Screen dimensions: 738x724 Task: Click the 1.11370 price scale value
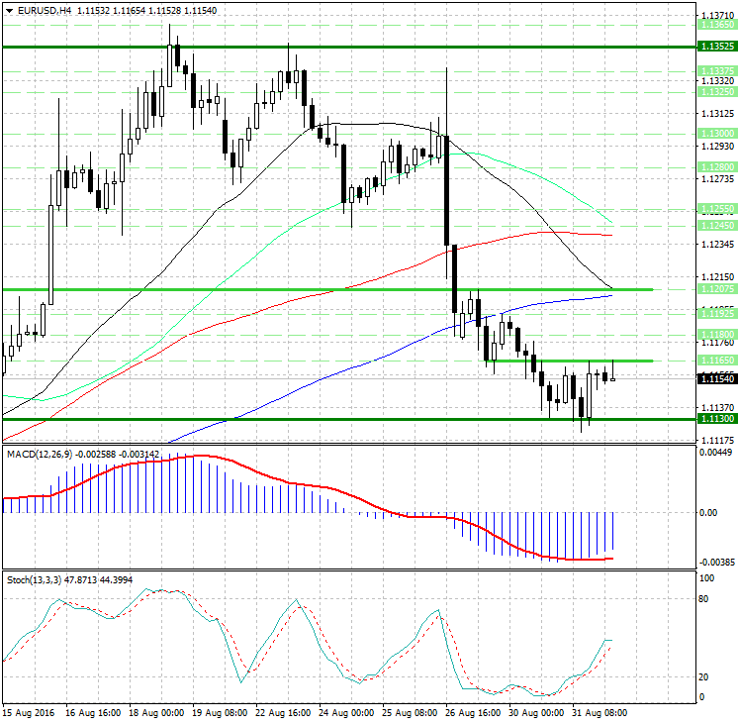(x=718, y=408)
